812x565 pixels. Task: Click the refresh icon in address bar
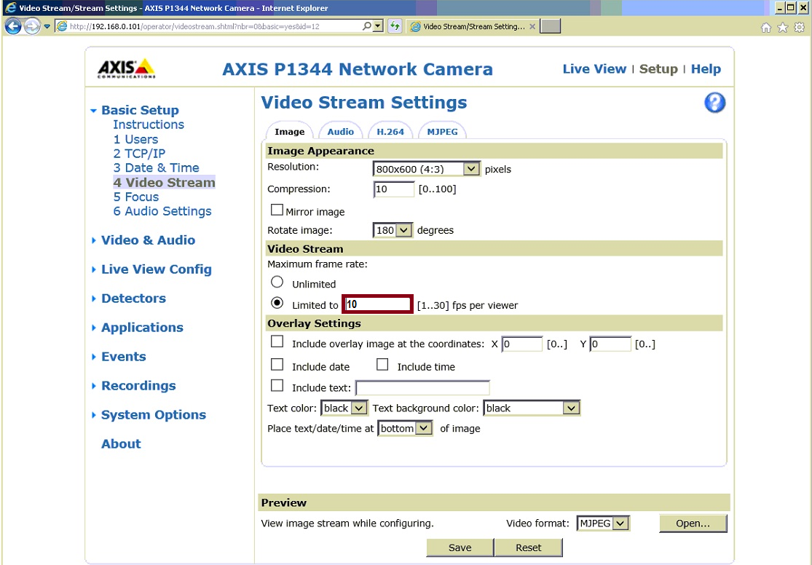395,26
